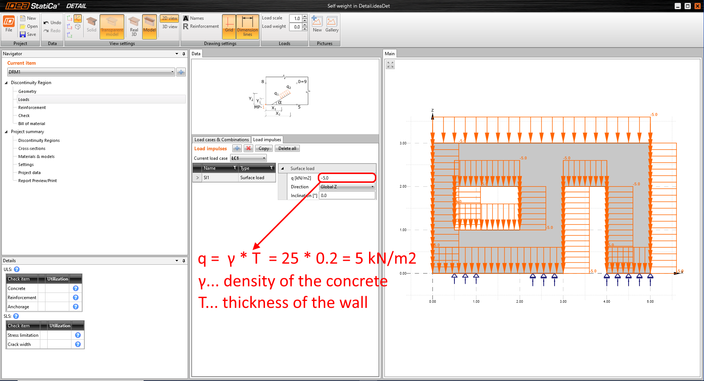Delete the load impulse with the red X icon
704x381 pixels.
coord(248,148)
